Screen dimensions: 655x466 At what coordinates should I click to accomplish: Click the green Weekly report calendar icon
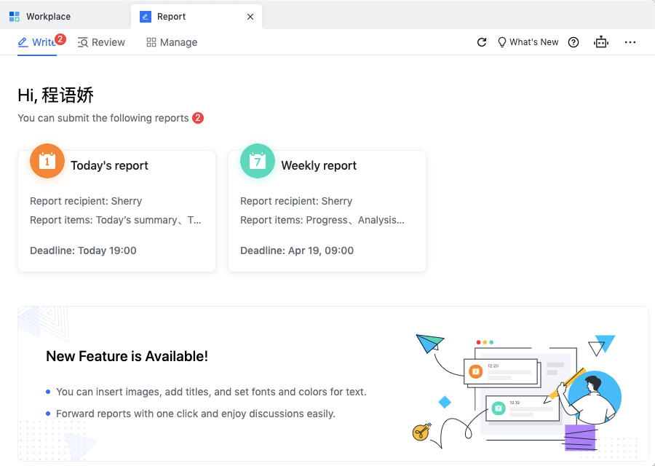pyautogui.click(x=258, y=161)
